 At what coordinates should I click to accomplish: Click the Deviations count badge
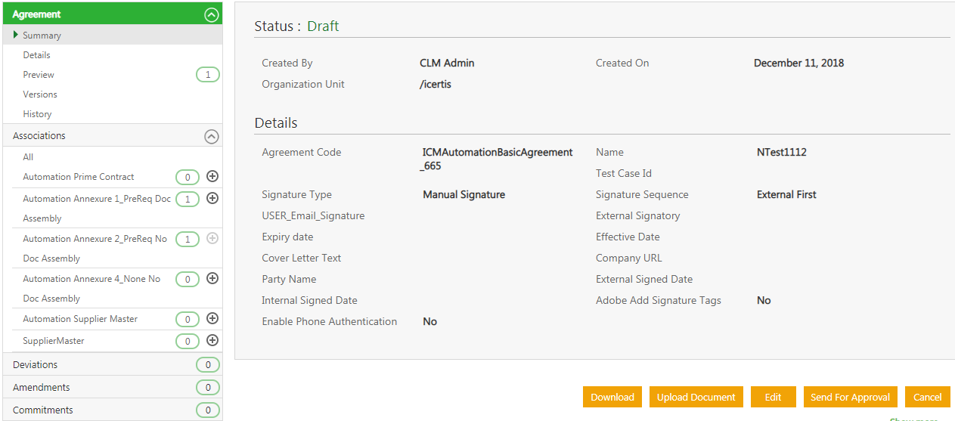(x=208, y=365)
